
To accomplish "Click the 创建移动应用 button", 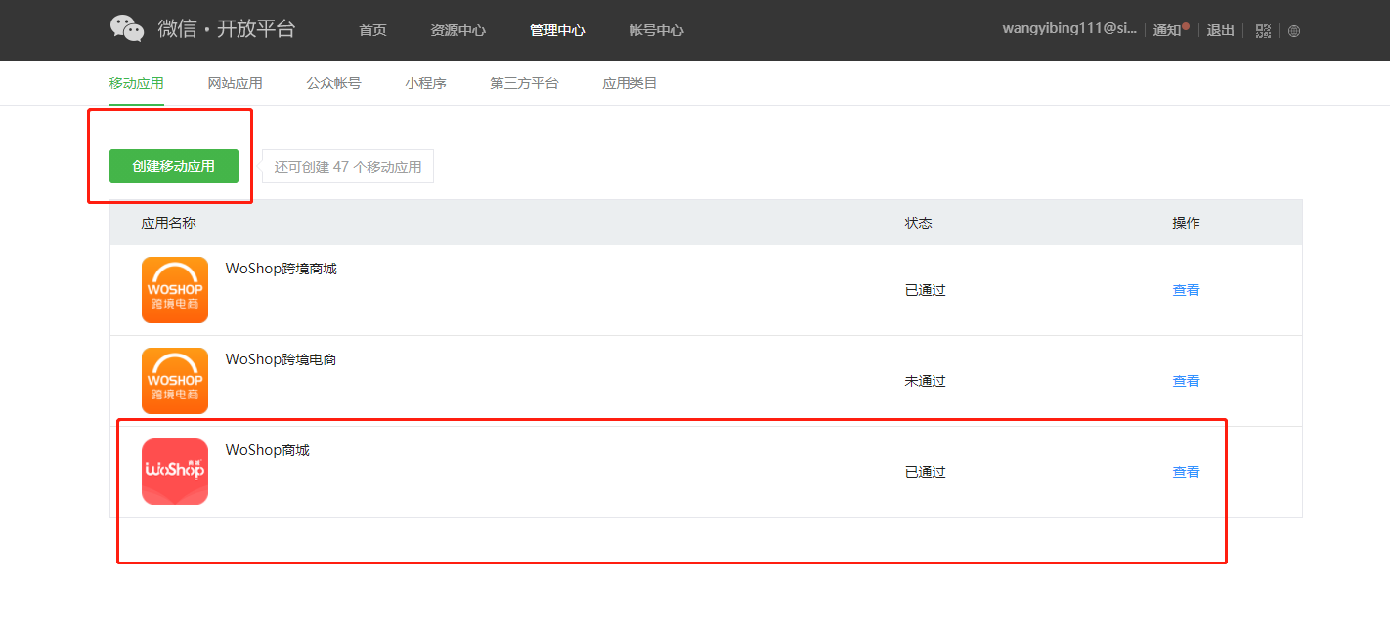I will click(174, 166).
